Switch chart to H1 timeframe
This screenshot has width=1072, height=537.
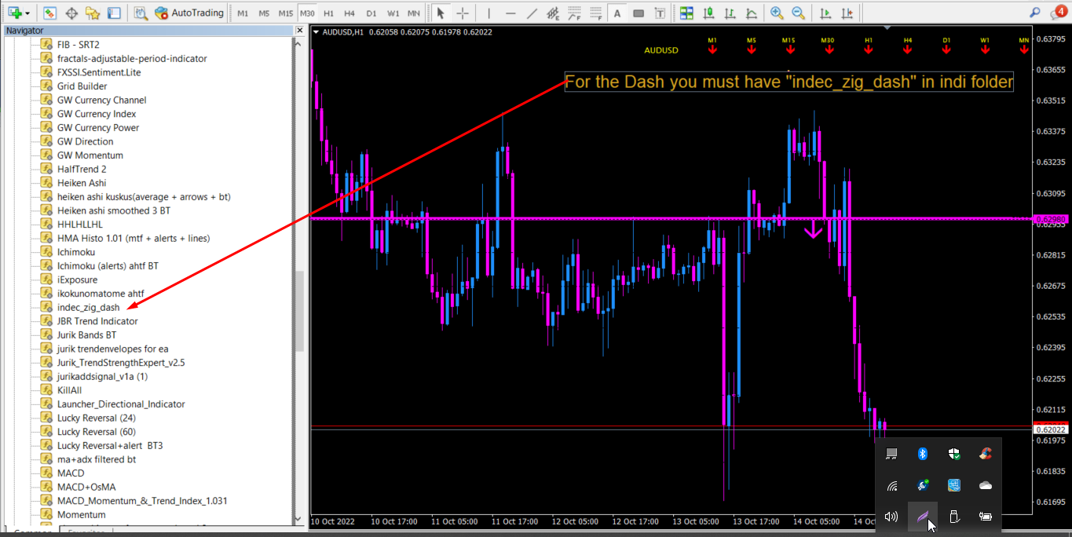click(x=328, y=13)
